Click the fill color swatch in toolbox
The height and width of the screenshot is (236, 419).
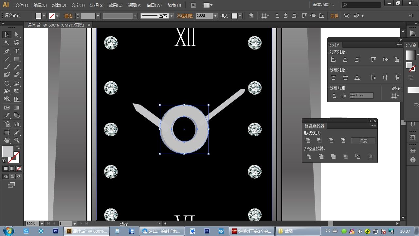8,151
